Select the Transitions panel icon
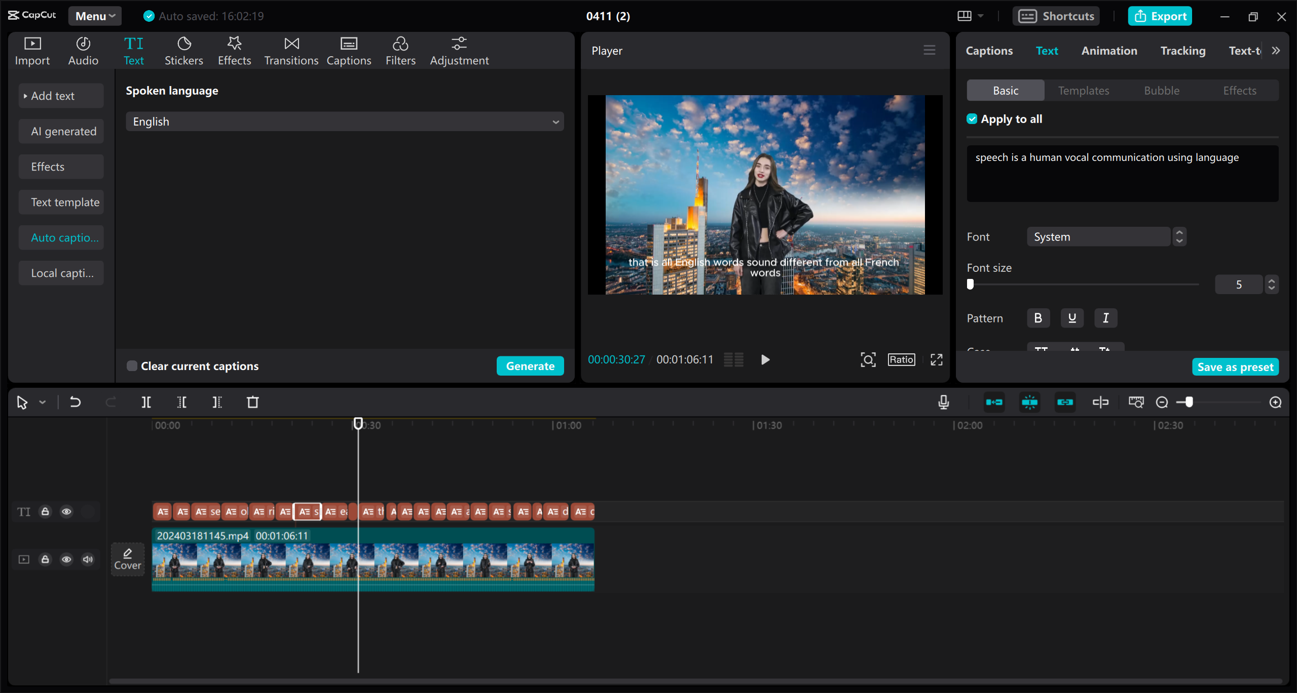The height and width of the screenshot is (693, 1297). point(290,50)
